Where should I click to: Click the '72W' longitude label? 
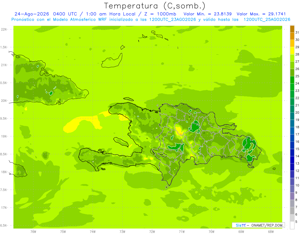pos(152,232)
